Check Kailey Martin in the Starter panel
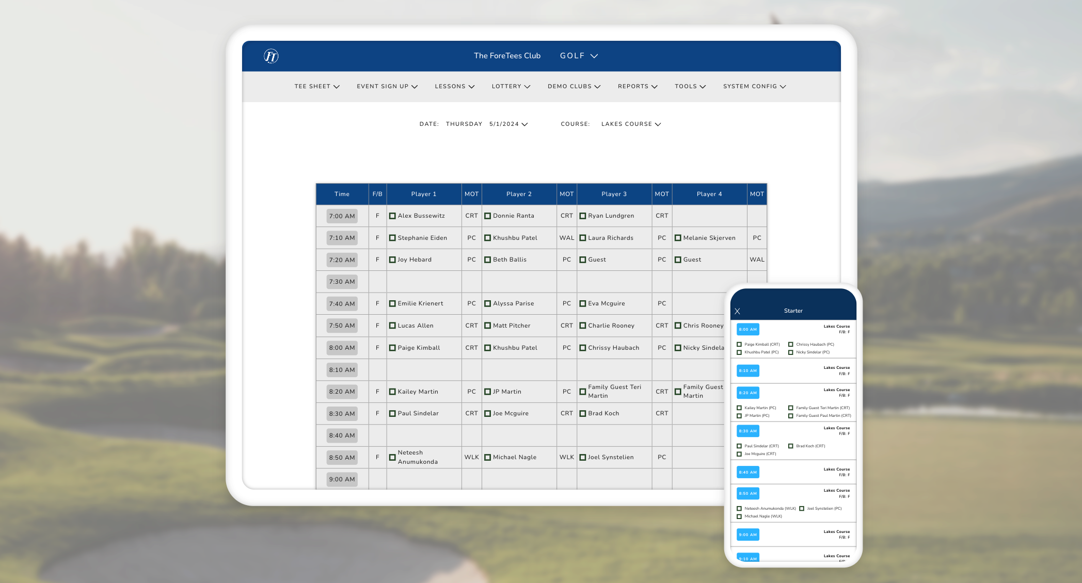The width and height of the screenshot is (1082, 583). pyautogui.click(x=739, y=408)
